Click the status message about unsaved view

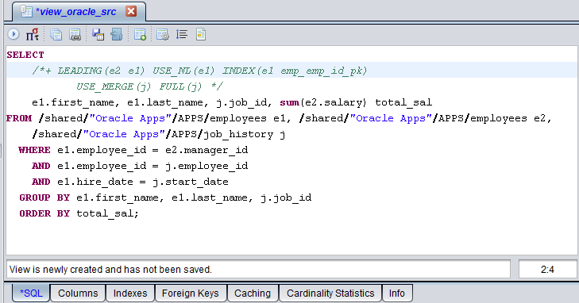258,270
